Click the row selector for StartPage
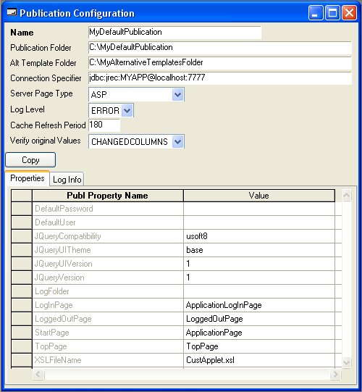 pos(22,333)
